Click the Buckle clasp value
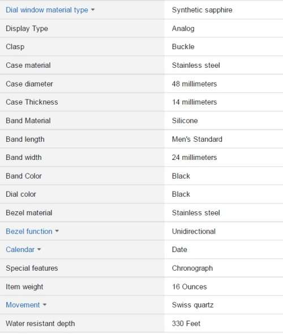The image size is (283, 334). coord(183,47)
